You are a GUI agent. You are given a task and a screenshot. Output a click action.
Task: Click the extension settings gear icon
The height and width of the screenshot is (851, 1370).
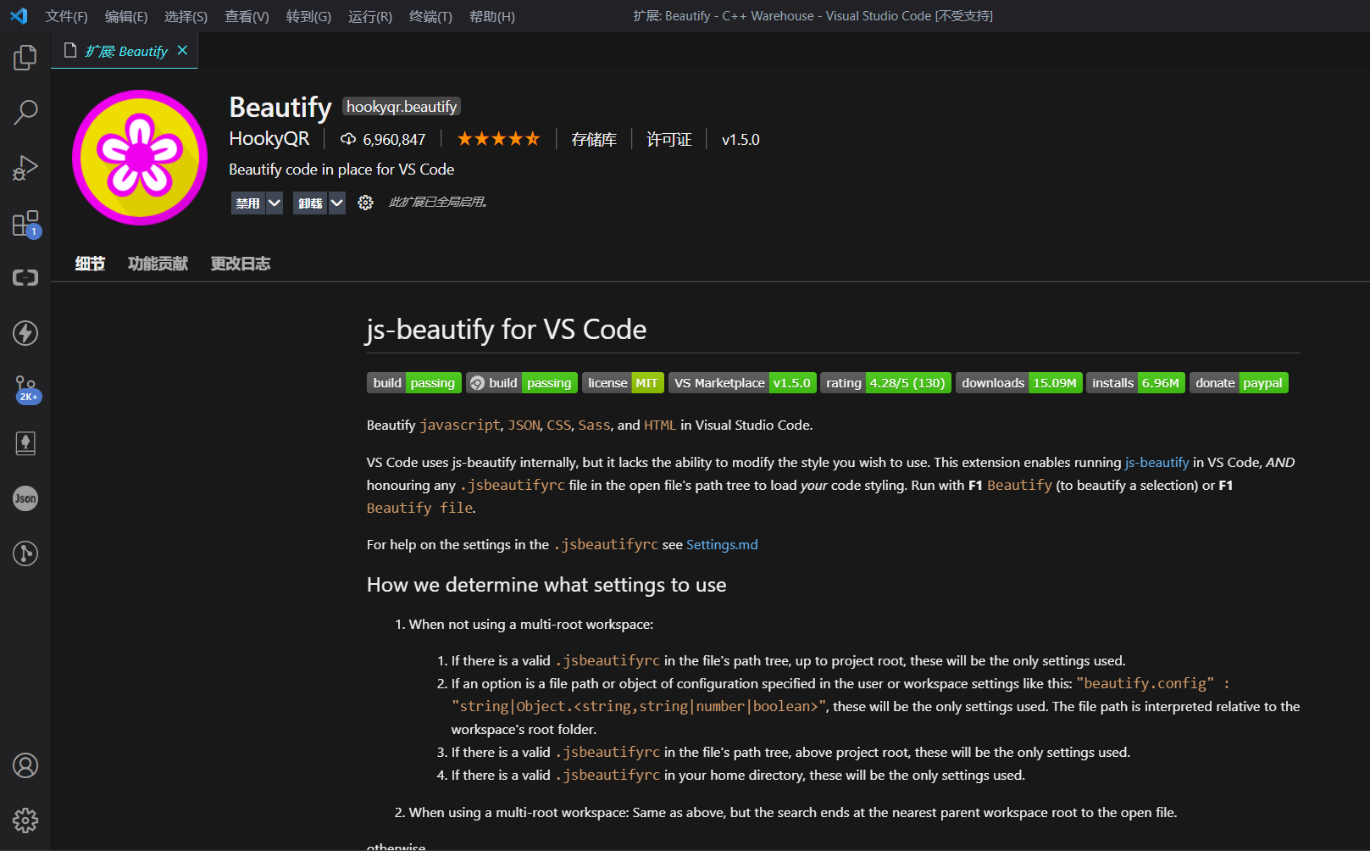[x=365, y=203]
